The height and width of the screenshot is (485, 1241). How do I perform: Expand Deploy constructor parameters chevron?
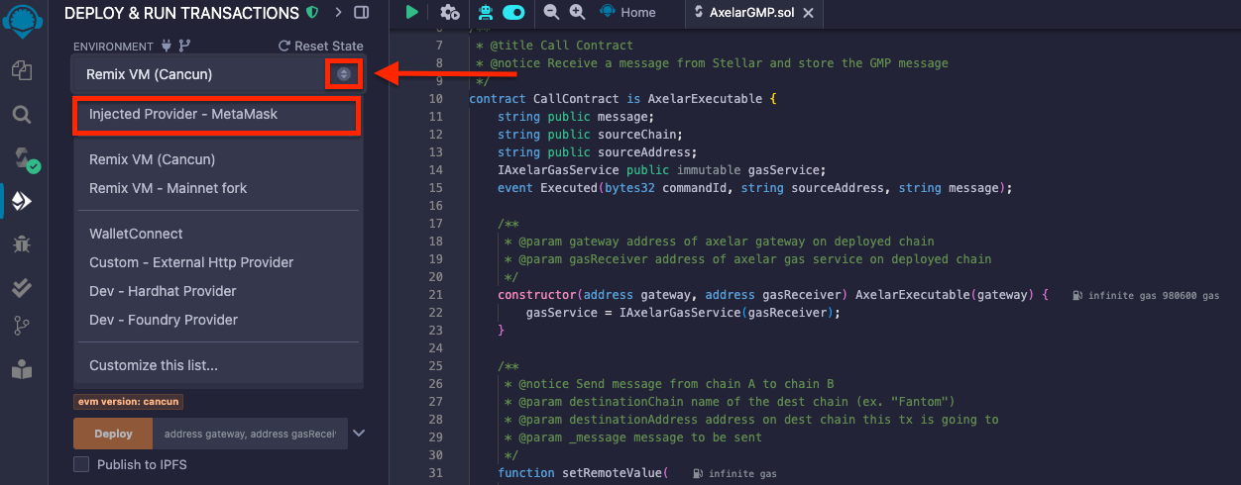(x=359, y=433)
